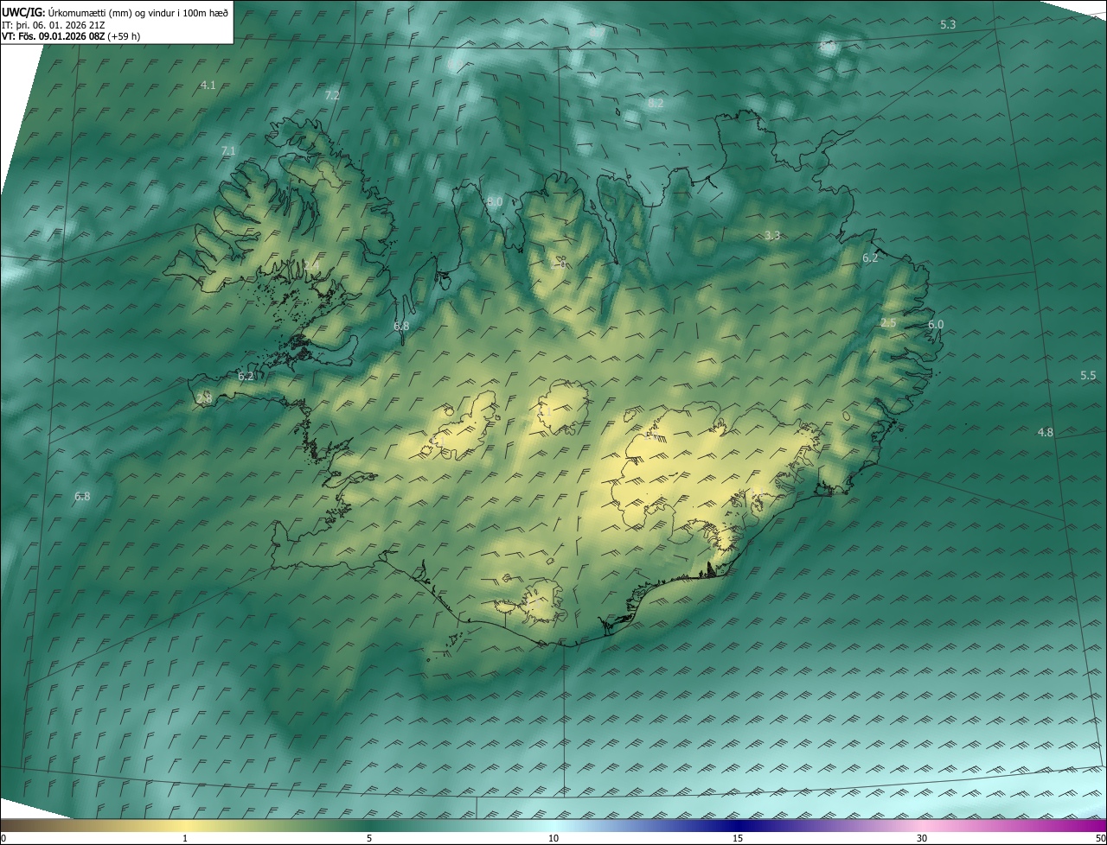This screenshot has width=1107, height=845.
Task: Click the 2.5 value label
Action: (x=888, y=322)
